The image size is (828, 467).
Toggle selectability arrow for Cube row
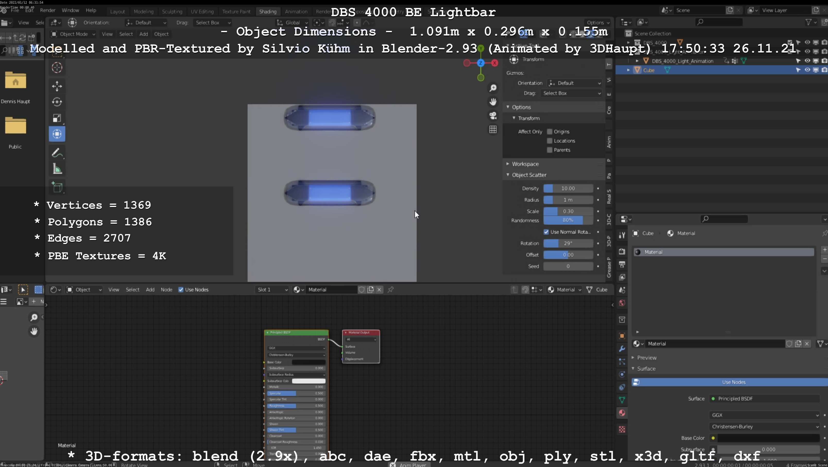point(798,70)
